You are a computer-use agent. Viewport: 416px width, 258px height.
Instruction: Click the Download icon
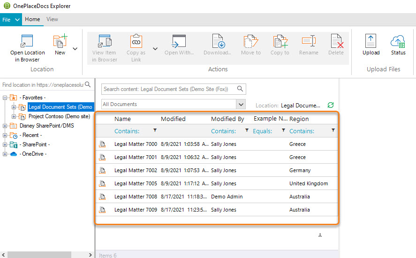(218, 41)
